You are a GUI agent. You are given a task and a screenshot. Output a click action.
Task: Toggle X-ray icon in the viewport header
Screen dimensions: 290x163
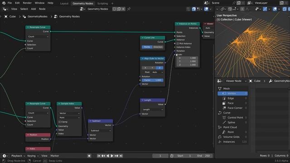[285, 9]
